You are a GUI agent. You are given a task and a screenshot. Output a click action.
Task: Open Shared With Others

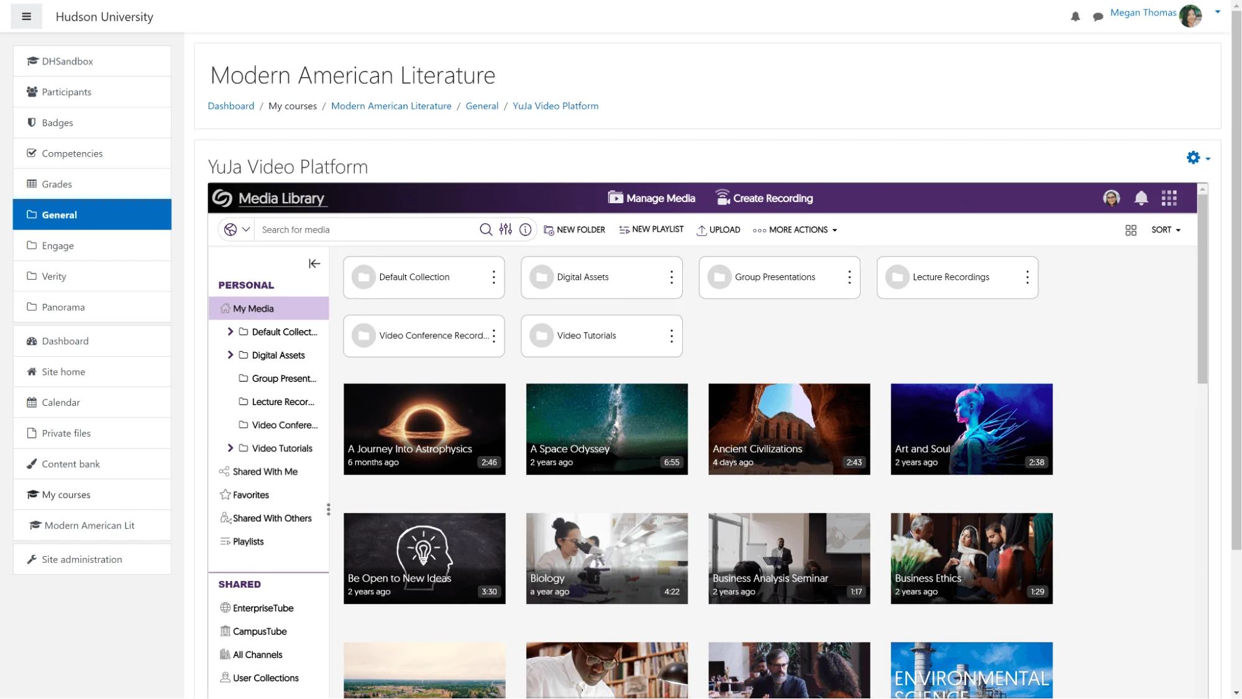266,518
